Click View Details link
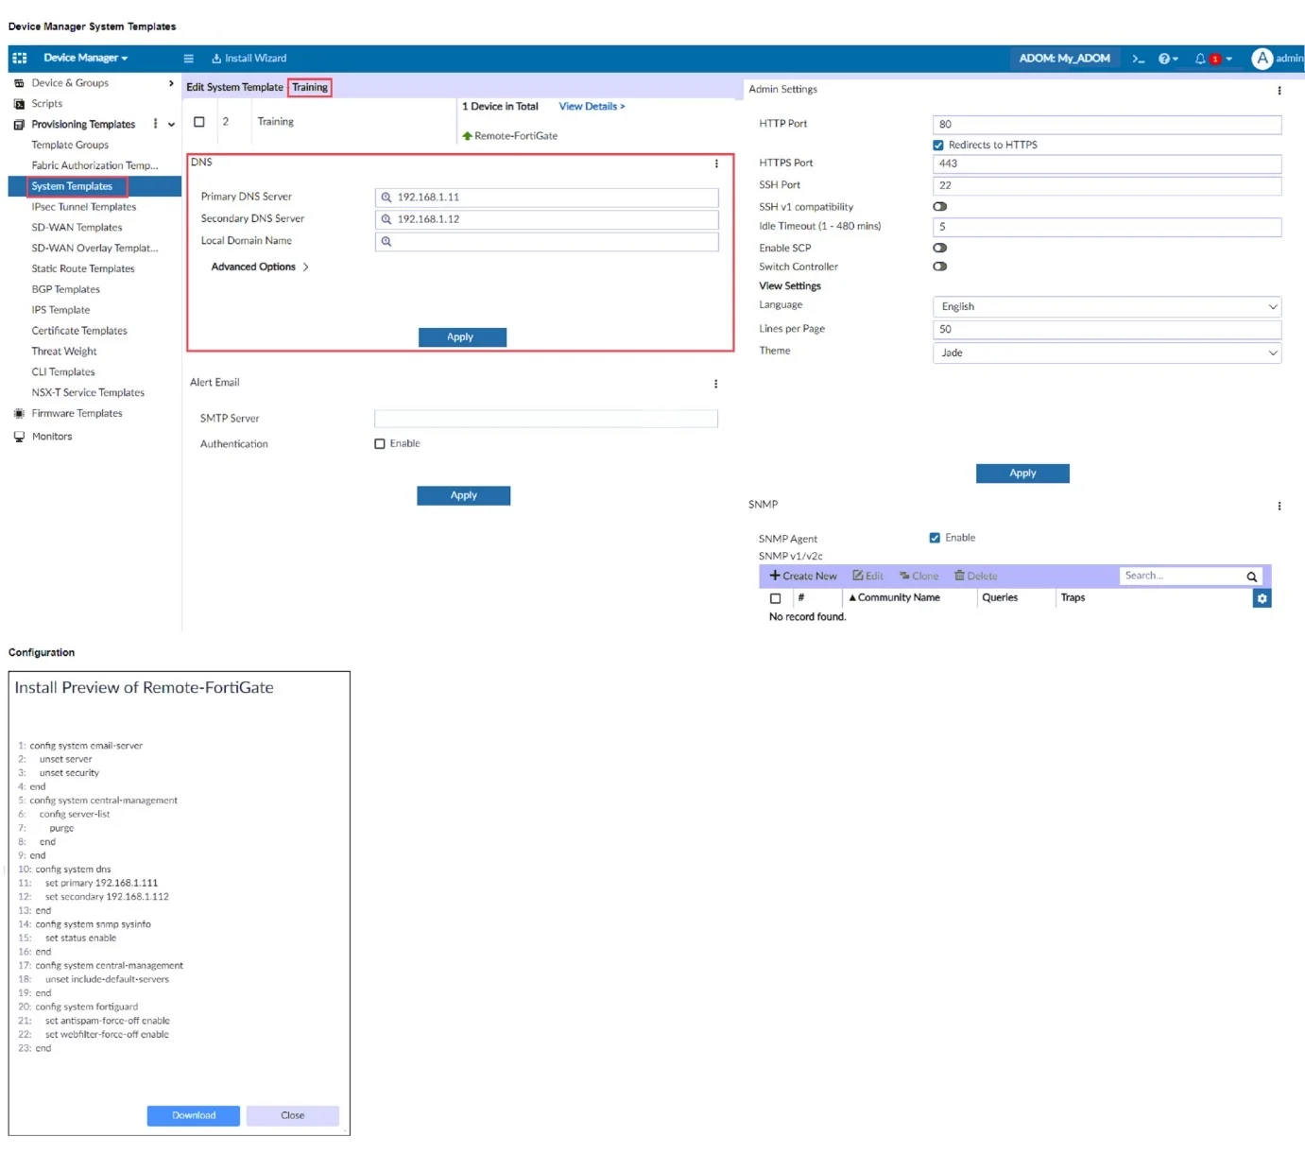This screenshot has height=1154, width=1305. (x=592, y=107)
